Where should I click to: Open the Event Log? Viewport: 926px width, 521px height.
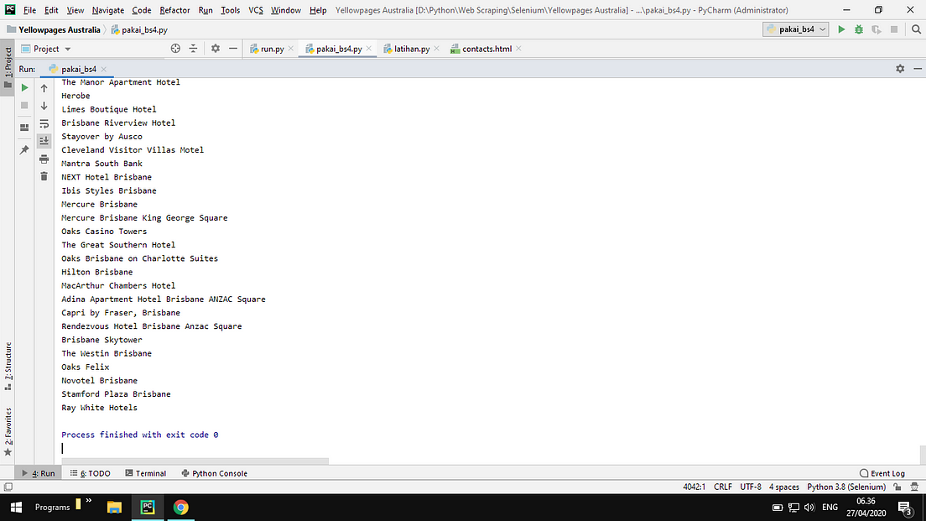point(882,473)
